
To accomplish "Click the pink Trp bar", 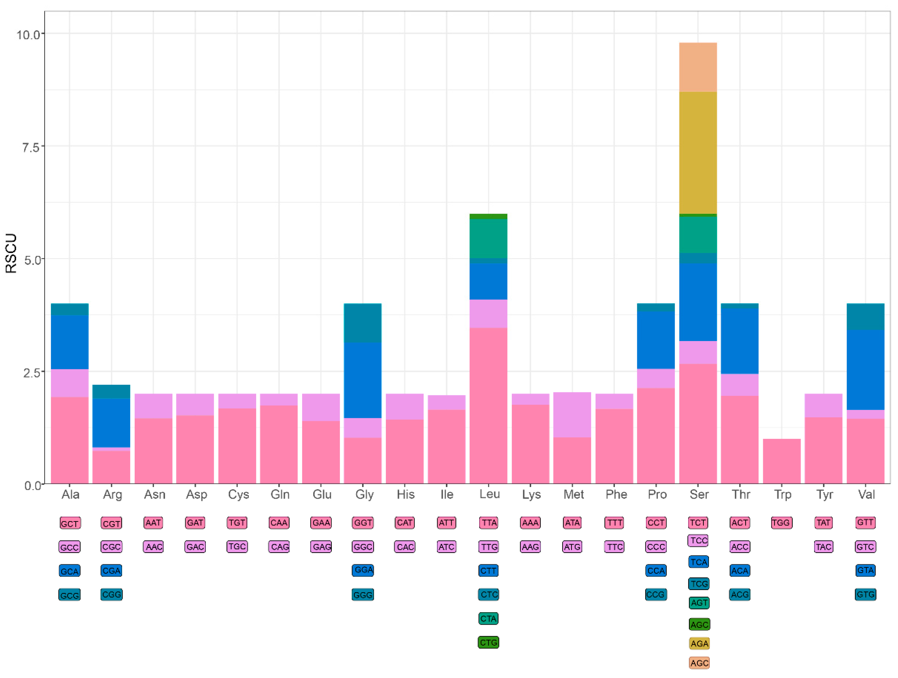I will [x=782, y=461].
